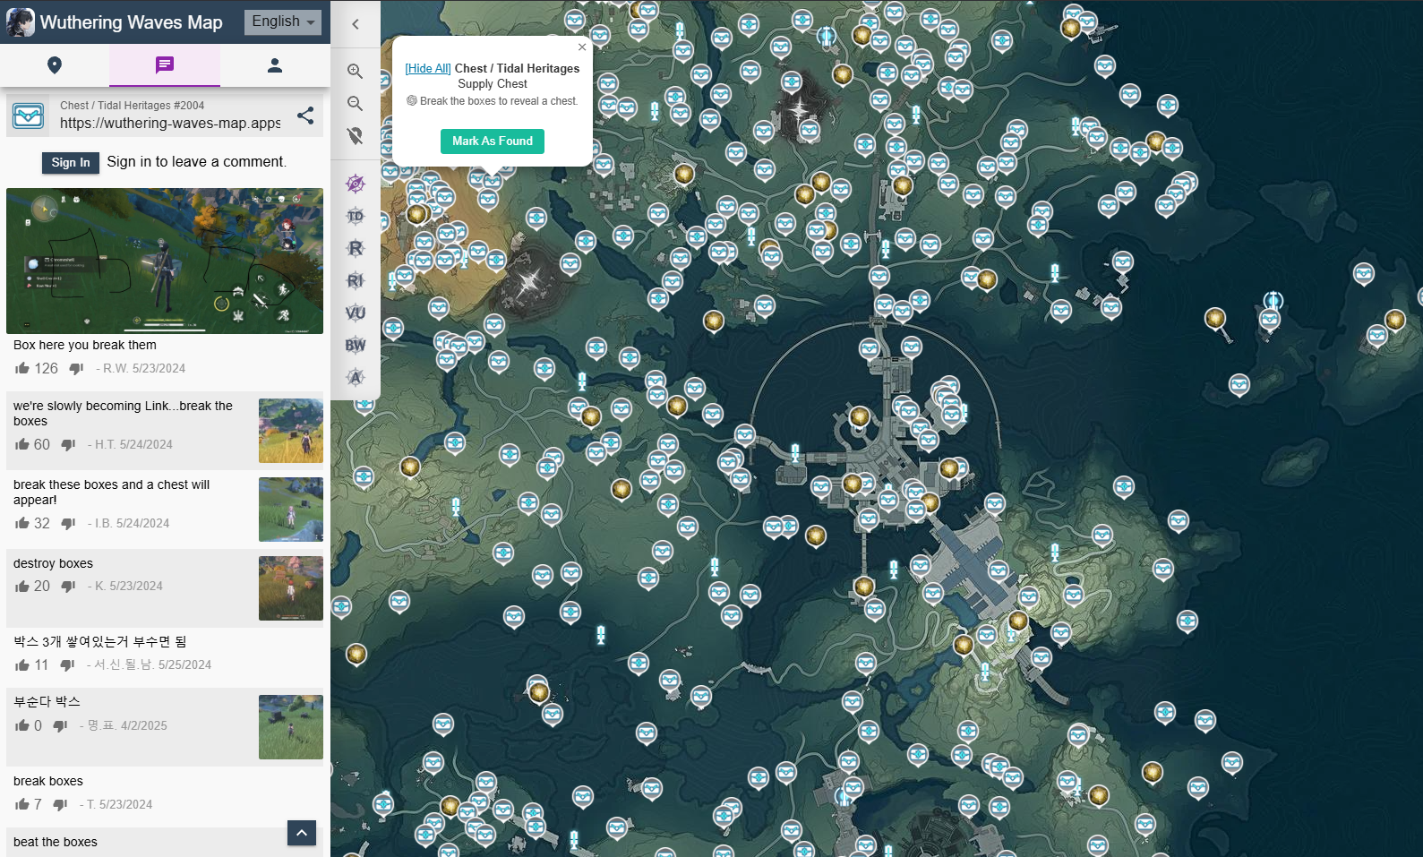This screenshot has width=1423, height=857.
Task: Click the Sign In button
Action: click(71, 162)
